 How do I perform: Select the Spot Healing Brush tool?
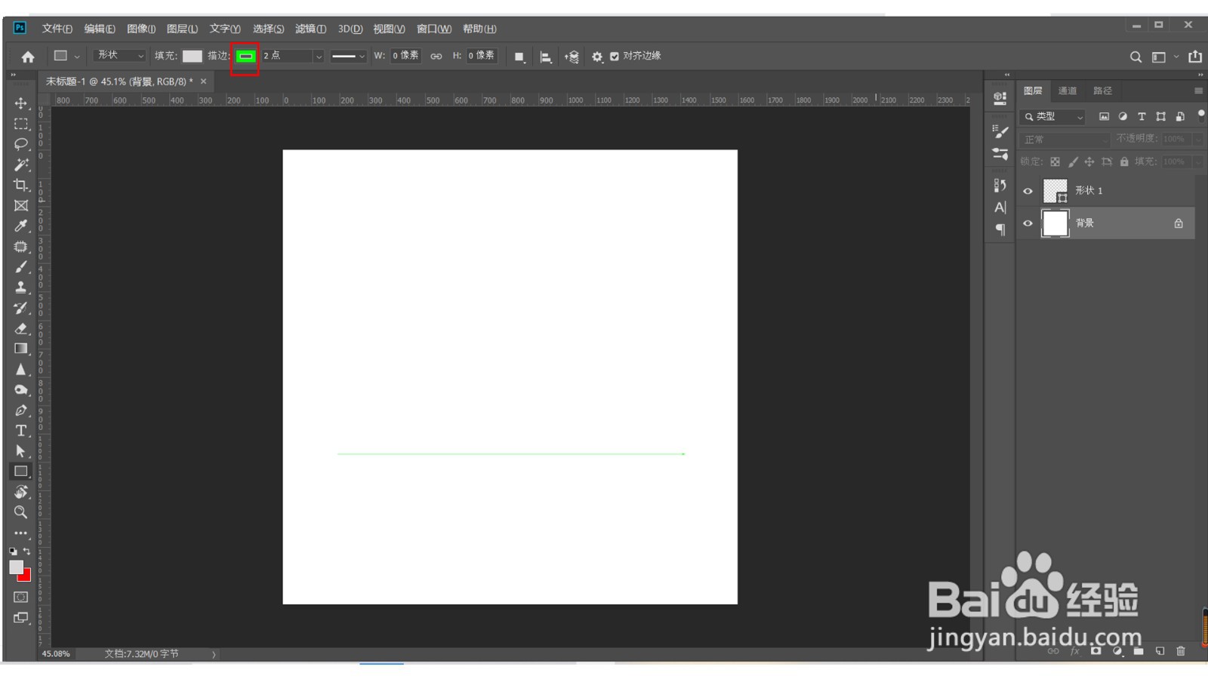(21, 247)
